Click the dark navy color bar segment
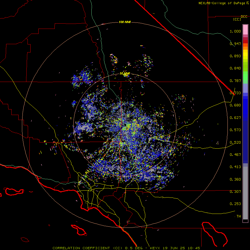250x250 pixels. [x=245, y=142]
